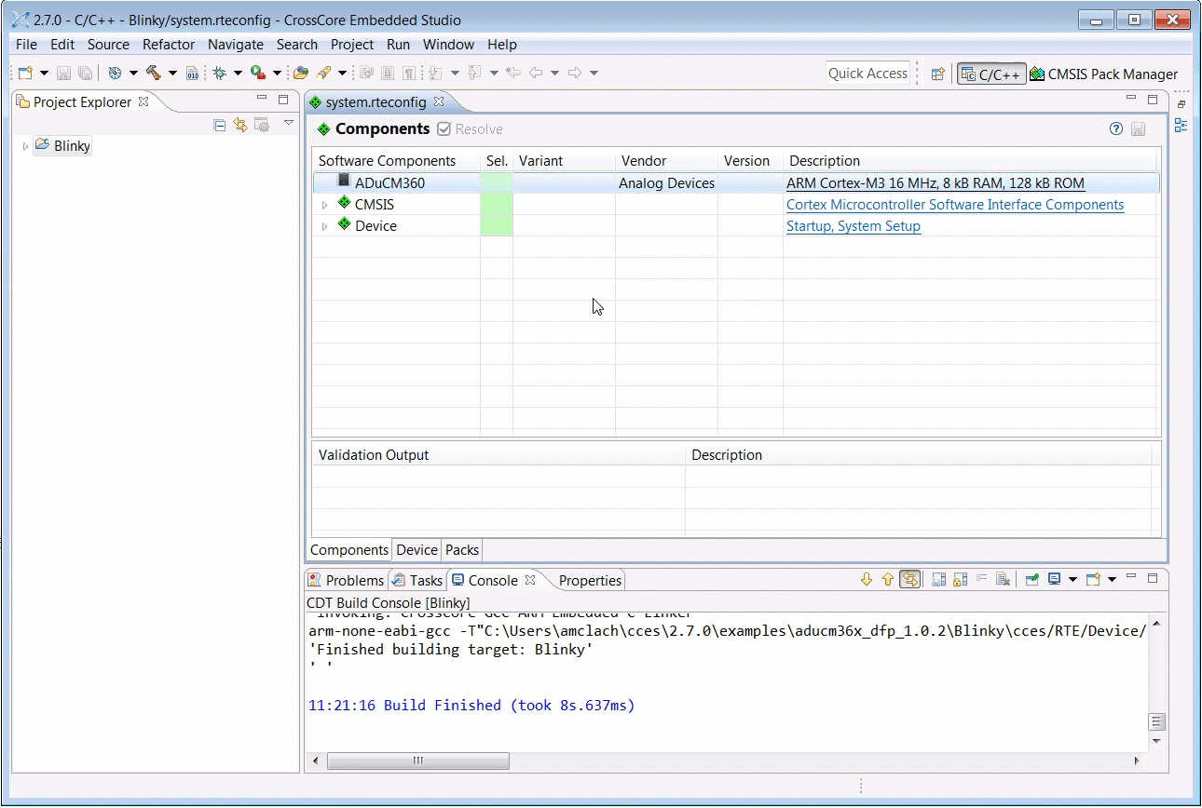Screen dimensions: 1202x808
Task: Click the help question mark icon
Action: pyautogui.click(x=1116, y=129)
